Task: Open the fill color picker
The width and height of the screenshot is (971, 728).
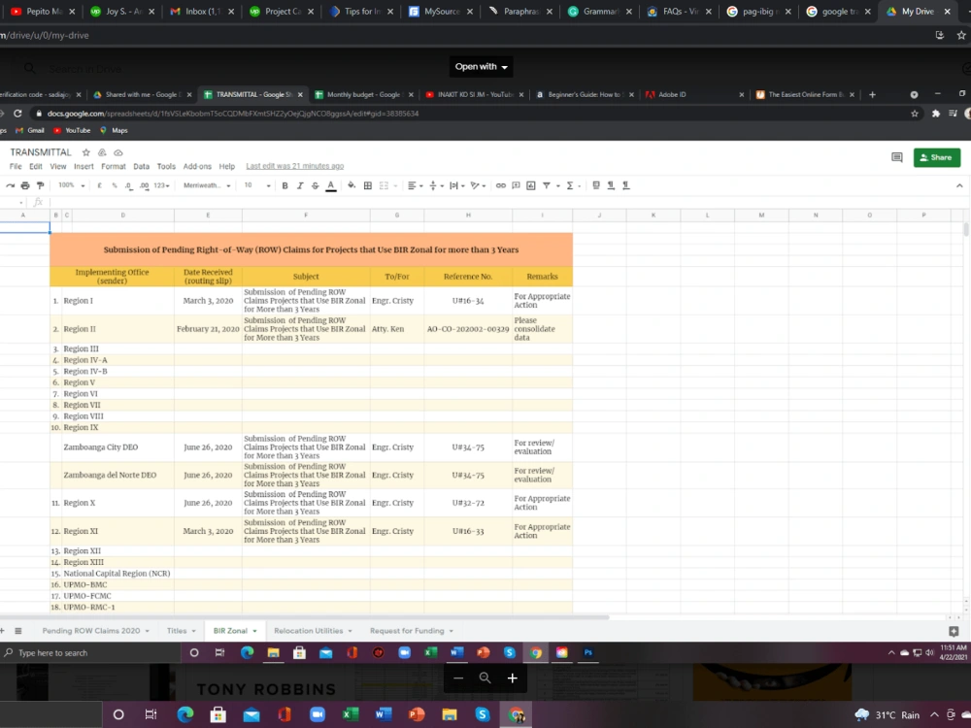Action: click(x=352, y=185)
